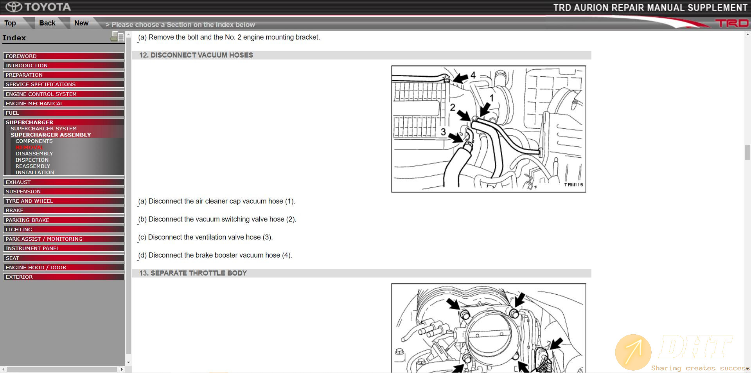Open the FUEL section
The width and height of the screenshot is (751, 373).
[x=64, y=113]
